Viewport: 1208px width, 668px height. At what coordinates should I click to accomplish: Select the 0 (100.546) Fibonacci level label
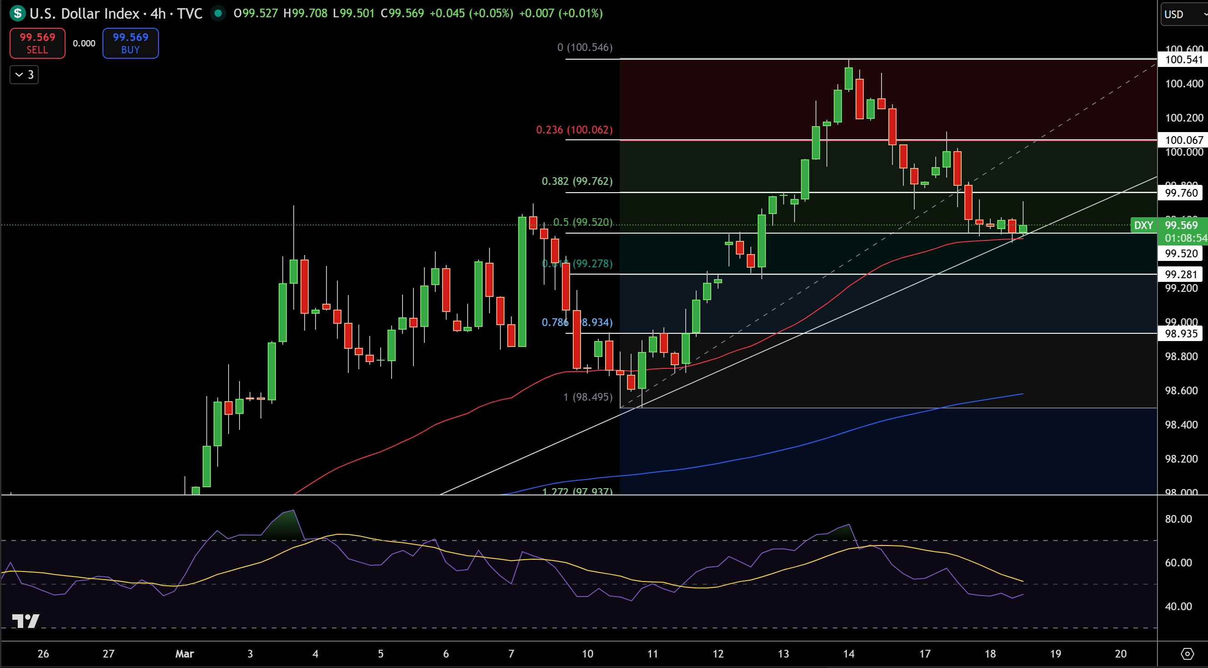(585, 47)
